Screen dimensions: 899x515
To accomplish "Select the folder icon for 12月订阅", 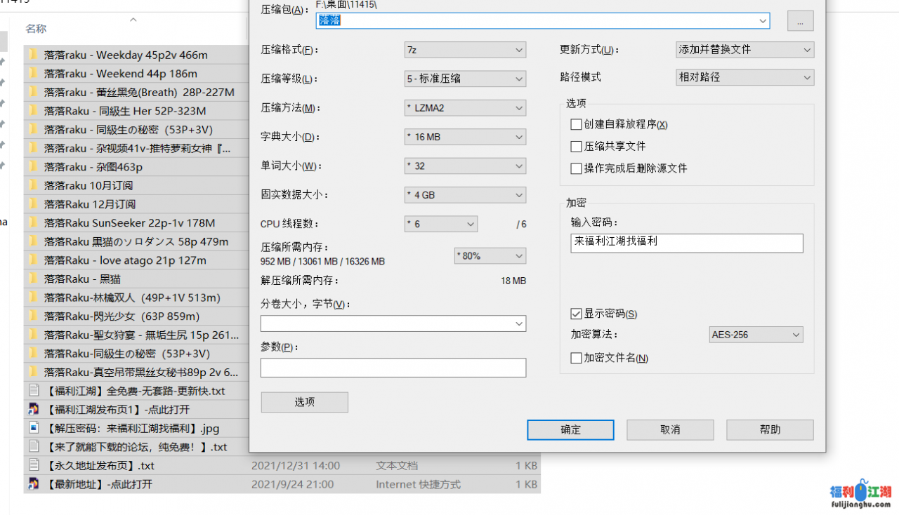I will (x=33, y=204).
